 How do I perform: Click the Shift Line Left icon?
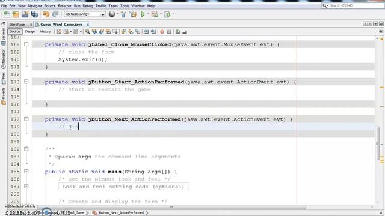point(146,32)
